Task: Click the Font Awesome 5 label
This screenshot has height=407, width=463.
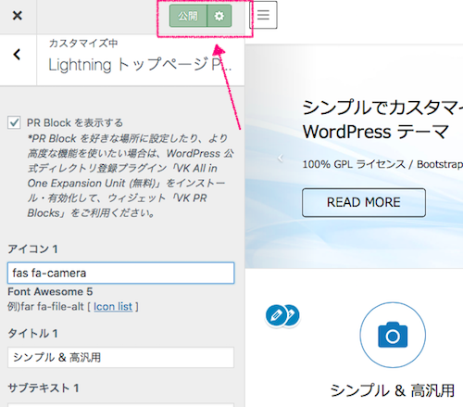Action: [x=50, y=291]
